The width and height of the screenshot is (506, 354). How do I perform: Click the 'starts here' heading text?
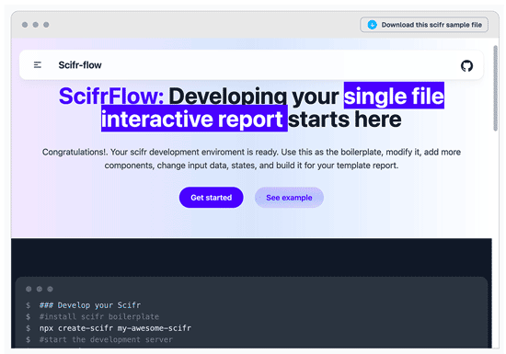click(345, 119)
